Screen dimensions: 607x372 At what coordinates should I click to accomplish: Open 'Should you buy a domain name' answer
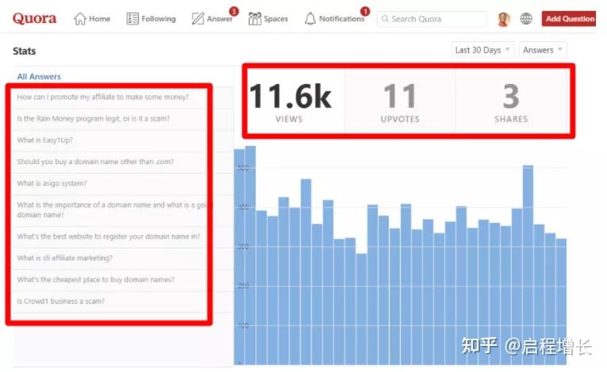click(95, 162)
